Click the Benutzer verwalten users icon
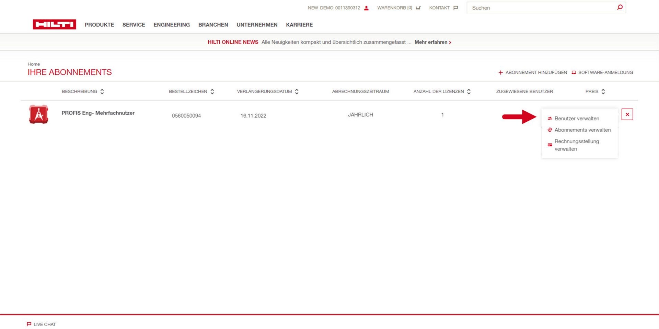Image resolution: width=659 pixels, height=329 pixels. (550, 118)
